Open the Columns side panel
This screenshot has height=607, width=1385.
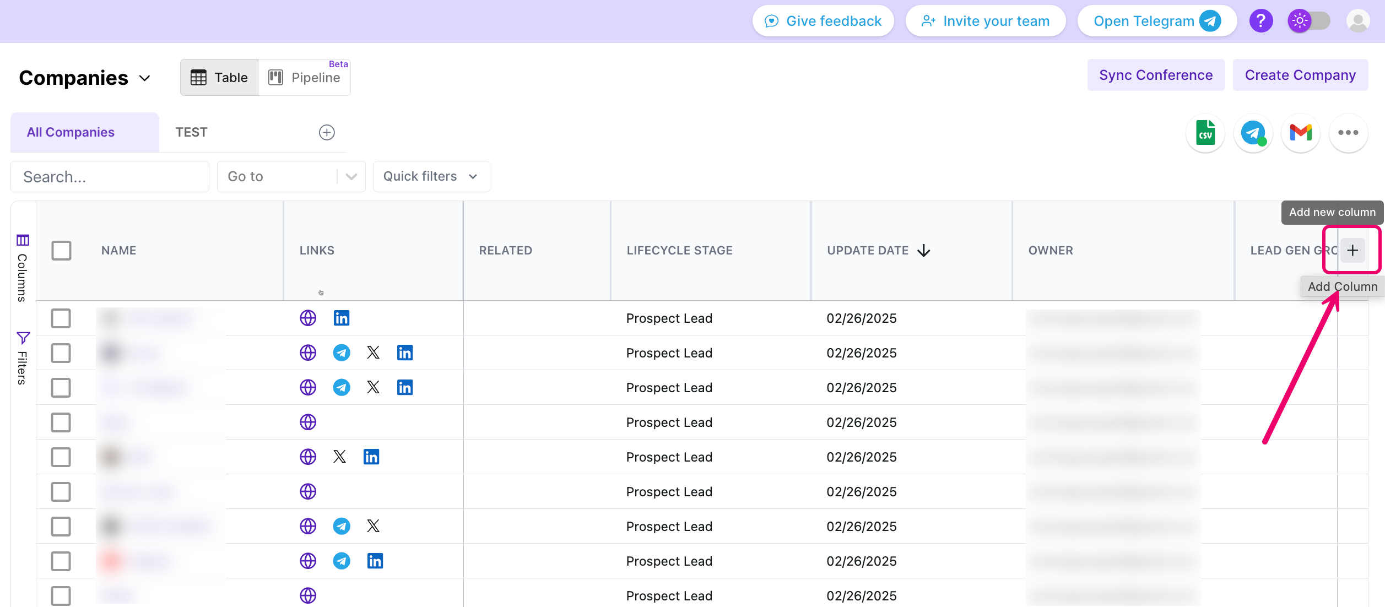(x=23, y=268)
